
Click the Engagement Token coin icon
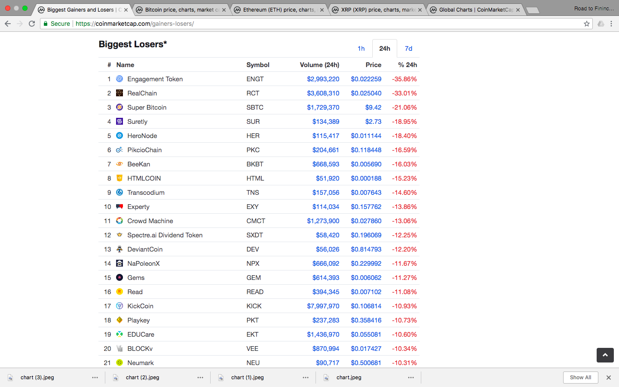tap(120, 79)
